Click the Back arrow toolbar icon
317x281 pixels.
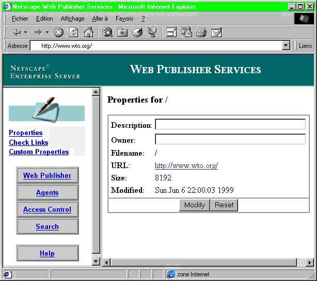pyautogui.click(x=17, y=32)
